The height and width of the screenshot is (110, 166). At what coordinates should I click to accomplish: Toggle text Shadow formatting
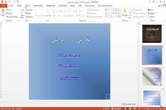coord(45,16)
